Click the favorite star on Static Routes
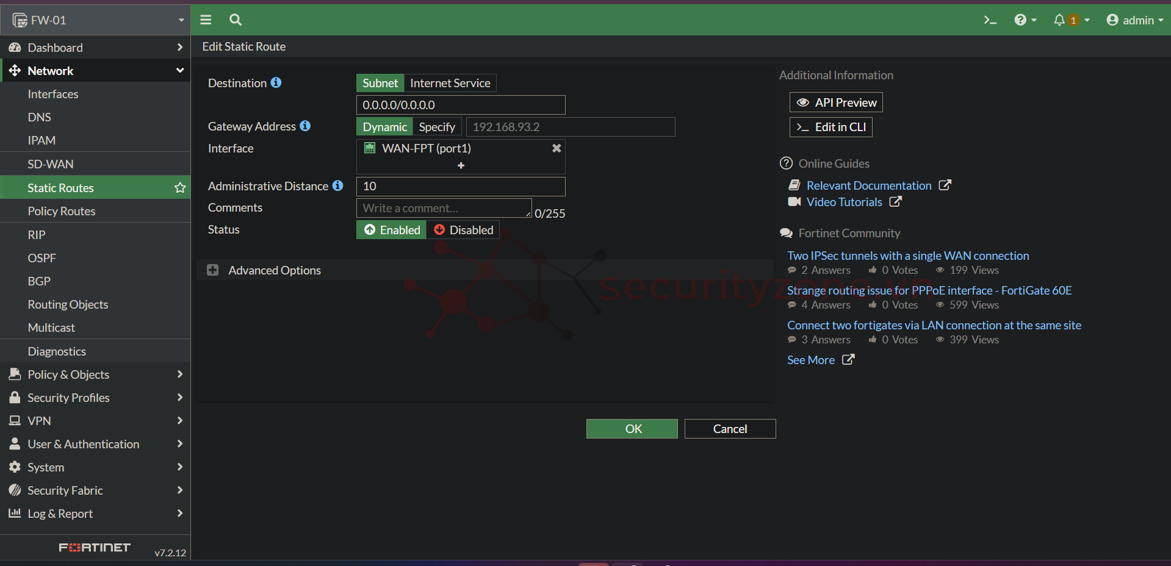 [x=180, y=188]
